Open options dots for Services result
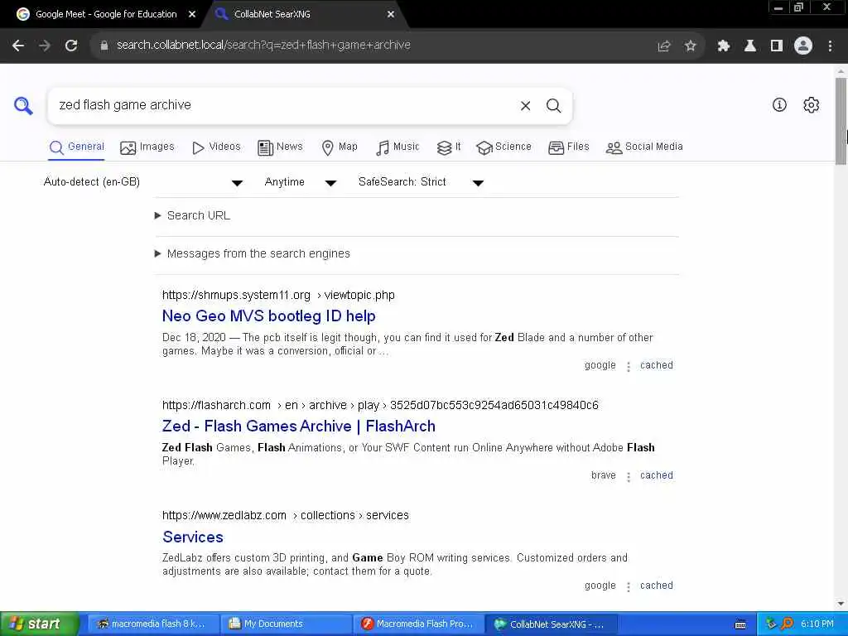 [628, 587]
